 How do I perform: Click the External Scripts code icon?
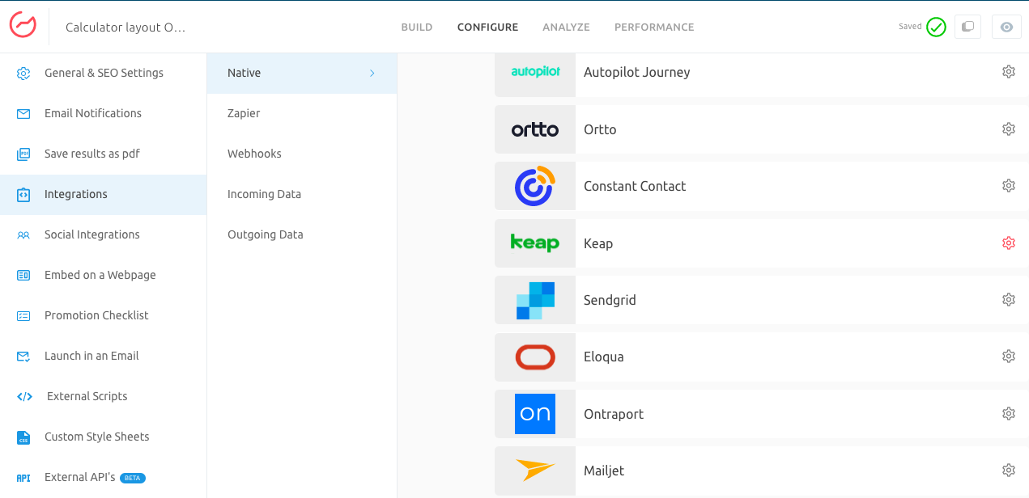[24, 397]
